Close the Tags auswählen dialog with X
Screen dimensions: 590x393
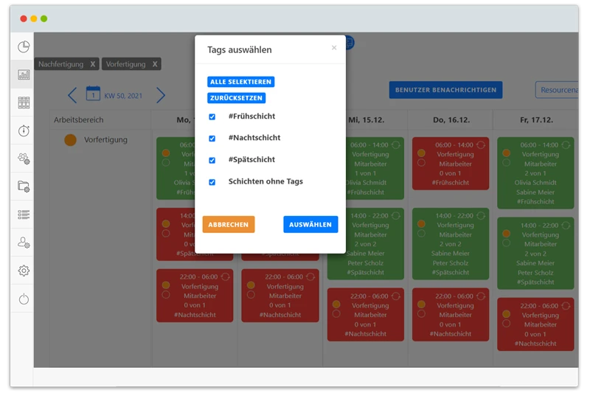(334, 48)
